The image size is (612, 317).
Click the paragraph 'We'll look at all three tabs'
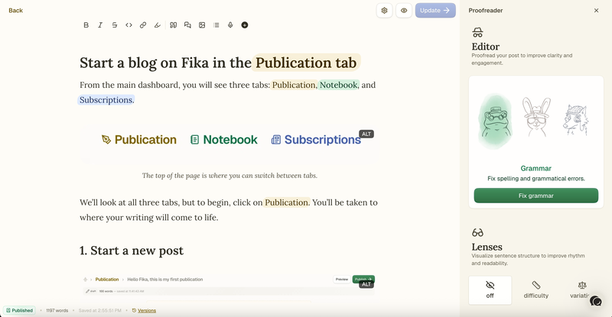pyautogui.click(x=229, y=210)
